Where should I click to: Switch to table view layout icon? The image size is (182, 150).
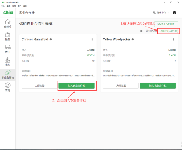click(141, 31)
